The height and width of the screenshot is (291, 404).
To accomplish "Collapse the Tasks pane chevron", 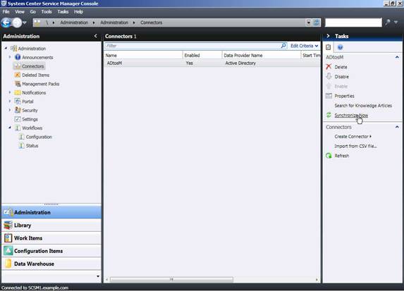I will click(328, 36).
